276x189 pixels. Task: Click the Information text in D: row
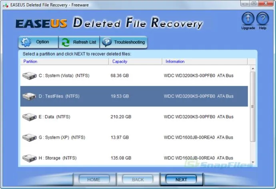pyautogui.click(x=199, y=96)
